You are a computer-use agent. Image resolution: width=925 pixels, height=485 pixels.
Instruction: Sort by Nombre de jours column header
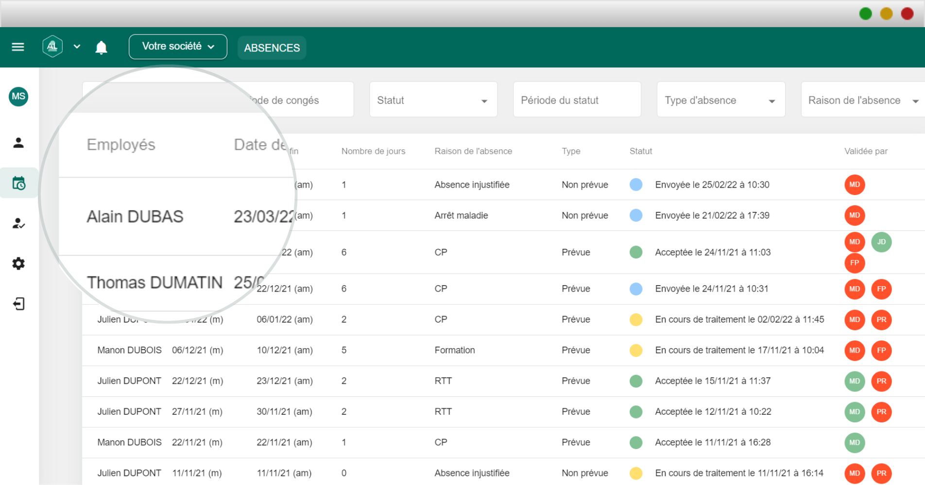tap(373, 151)
